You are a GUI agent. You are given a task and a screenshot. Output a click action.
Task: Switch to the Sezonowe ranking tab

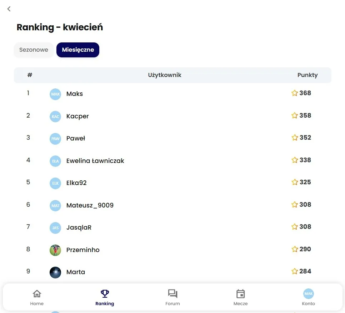(x=34, y=50)
